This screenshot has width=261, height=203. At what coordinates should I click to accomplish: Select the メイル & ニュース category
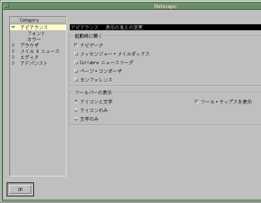pyautogui.click(x=40, y=51)
